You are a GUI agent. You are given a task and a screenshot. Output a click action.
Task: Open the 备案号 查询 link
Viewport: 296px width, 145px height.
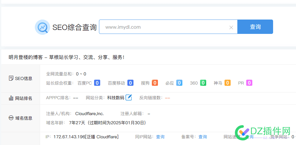tap(203, 137)
